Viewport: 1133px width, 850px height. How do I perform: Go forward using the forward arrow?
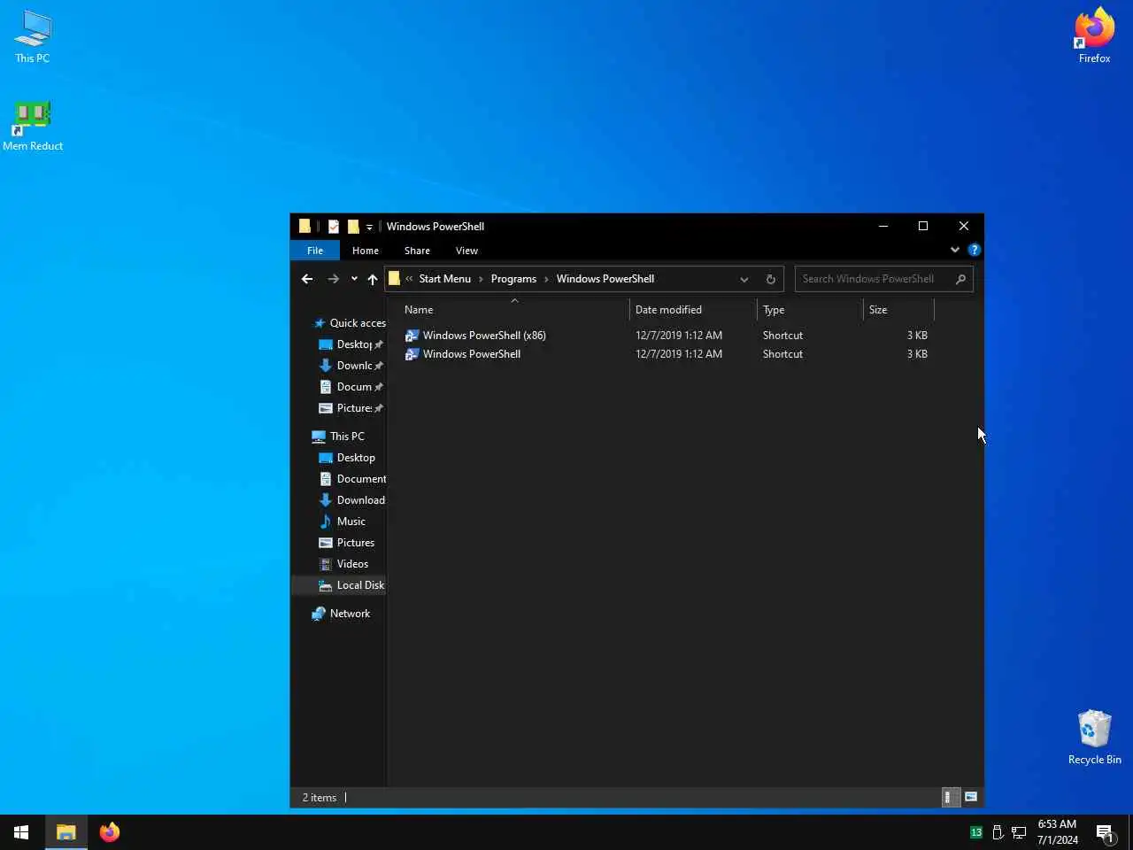point(333,279)
